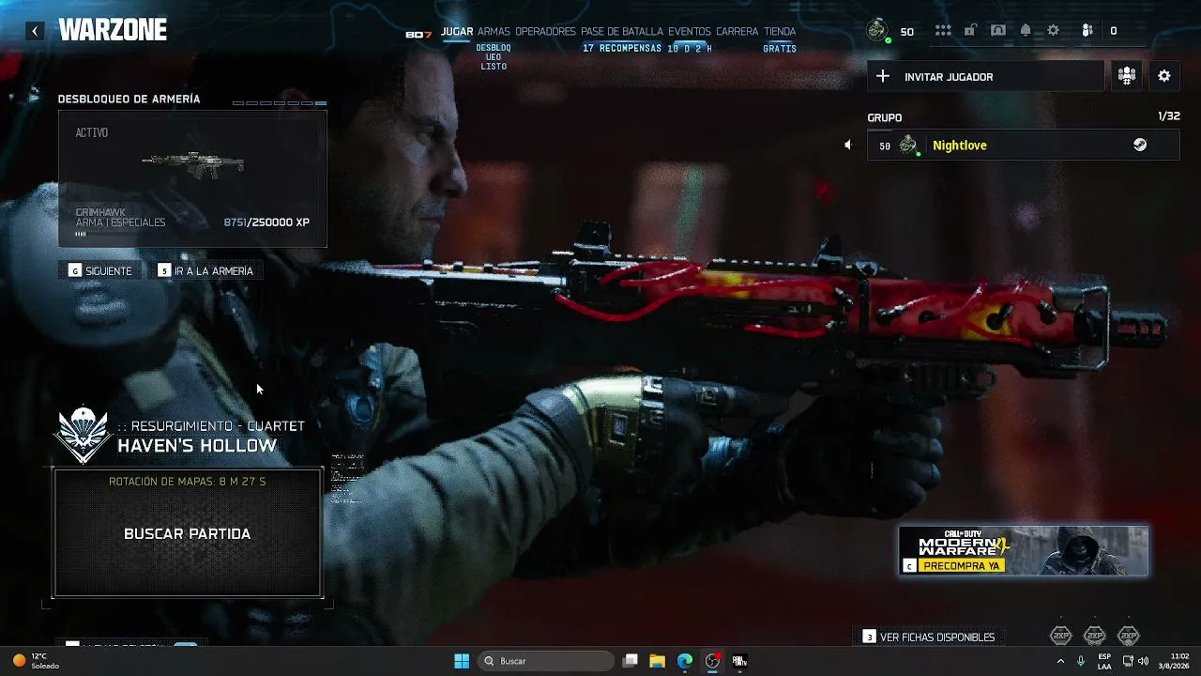Open the weather widget showing 12°C Soleado

(x=36, y=661)
